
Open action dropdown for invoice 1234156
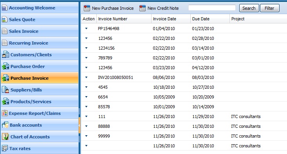pyautogui.click(x=87, y=48)
